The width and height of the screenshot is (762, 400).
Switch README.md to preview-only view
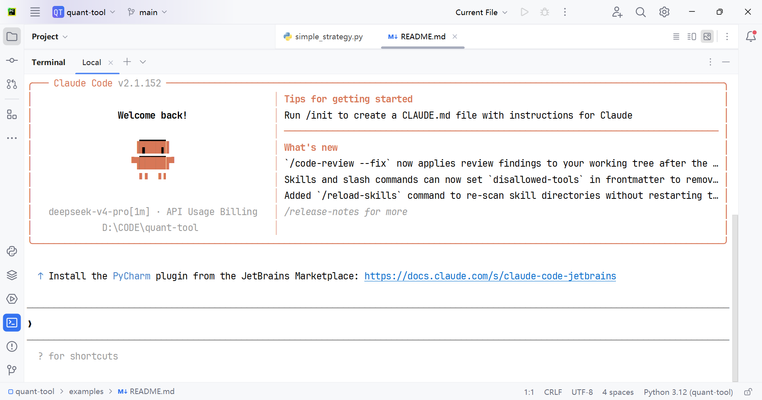coord(707,37)
